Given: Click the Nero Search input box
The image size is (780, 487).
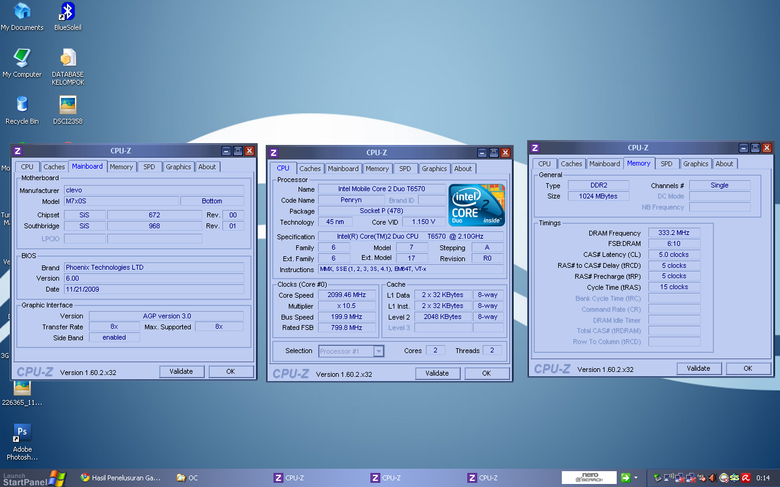Looking at the screenshot, I should (x=589, y=478).
